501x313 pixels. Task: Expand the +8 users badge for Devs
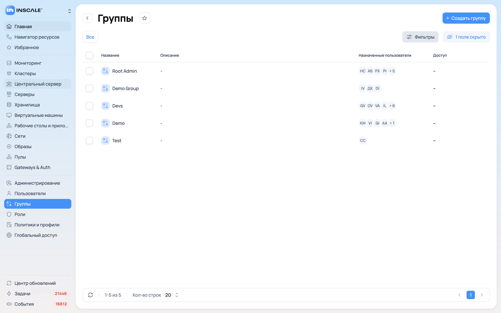tap(392, 106)
